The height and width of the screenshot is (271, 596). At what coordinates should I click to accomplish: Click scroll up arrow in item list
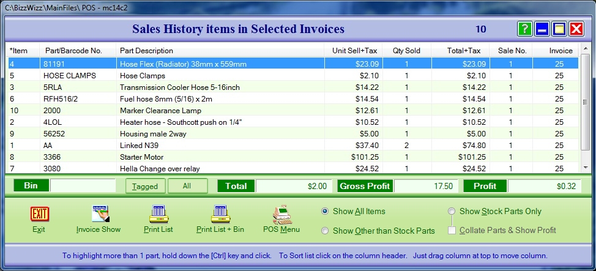click(585, 48)
